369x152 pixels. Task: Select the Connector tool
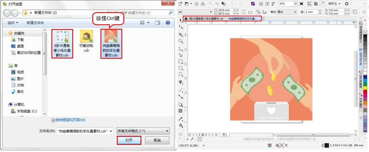[181, 96]
